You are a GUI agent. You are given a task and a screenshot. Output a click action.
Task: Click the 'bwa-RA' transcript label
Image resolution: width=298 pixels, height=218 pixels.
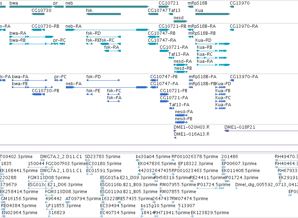click(18, 33)
